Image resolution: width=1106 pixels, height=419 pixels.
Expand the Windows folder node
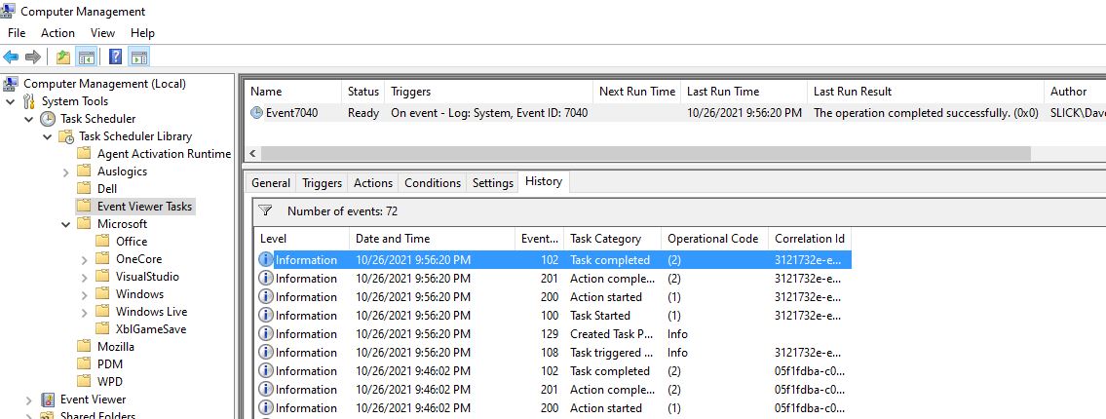coord(84,294)
